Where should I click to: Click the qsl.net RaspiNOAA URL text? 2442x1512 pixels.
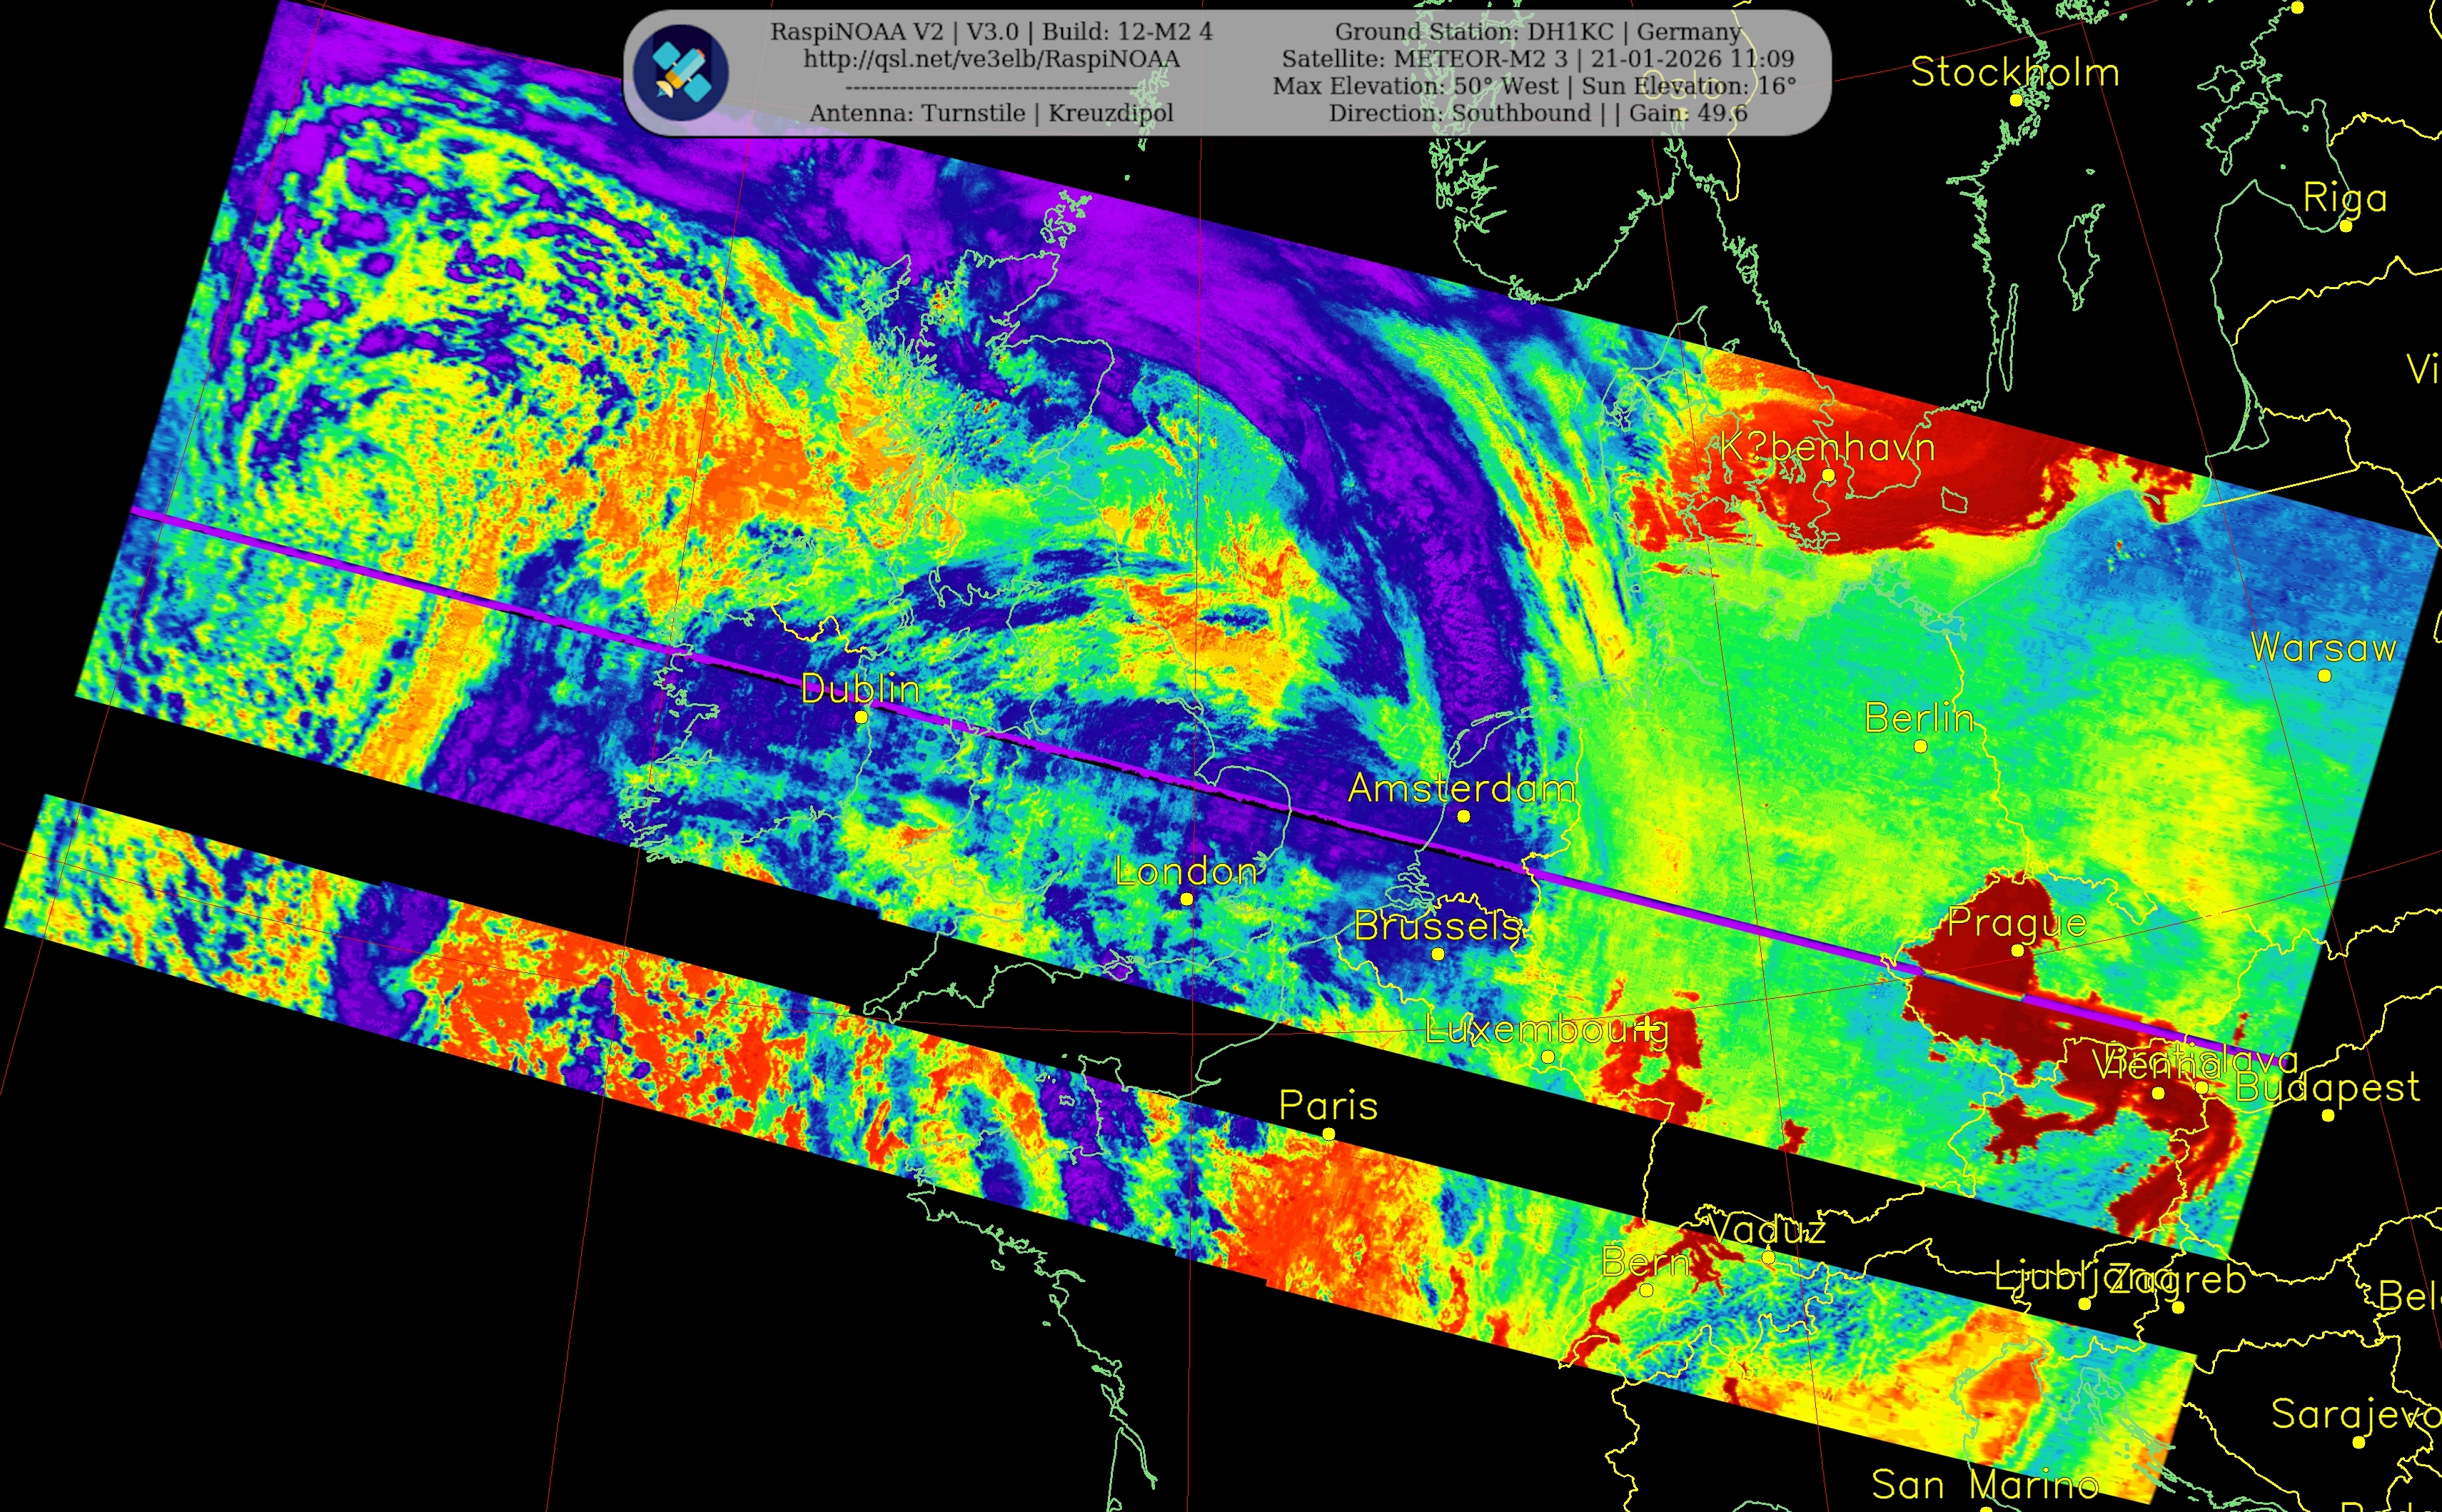click(991, 59)
